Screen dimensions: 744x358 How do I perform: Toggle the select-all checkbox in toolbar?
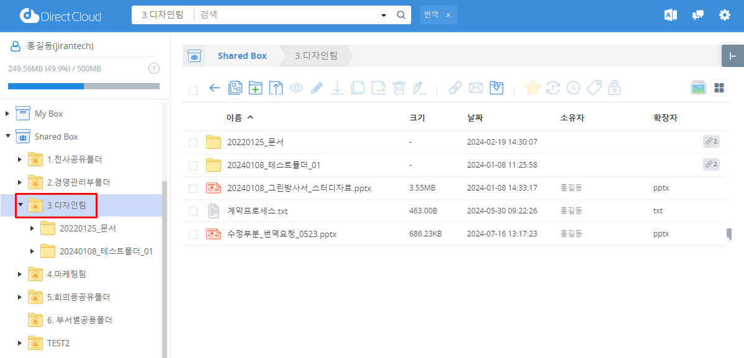click(193, 90)
